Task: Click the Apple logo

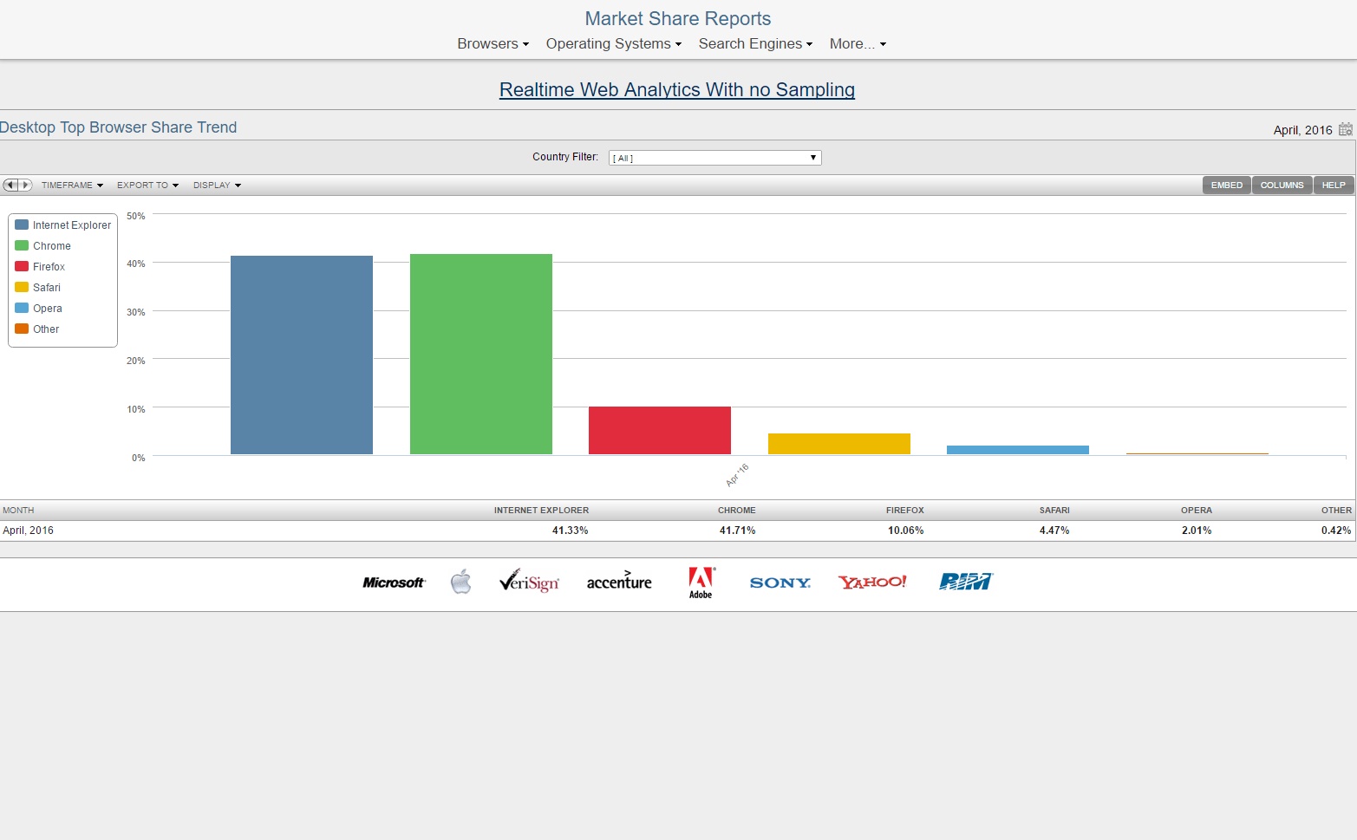Action: (x=460, y=582)
